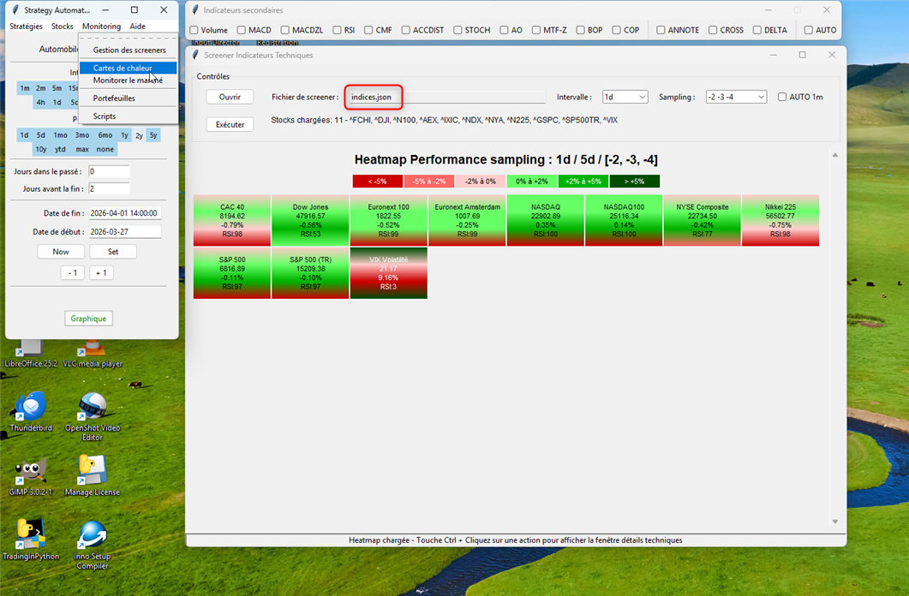Enable the MACD indicator checkbox
The height and width of the screenshot is (596, 909).
coord(242,30)
